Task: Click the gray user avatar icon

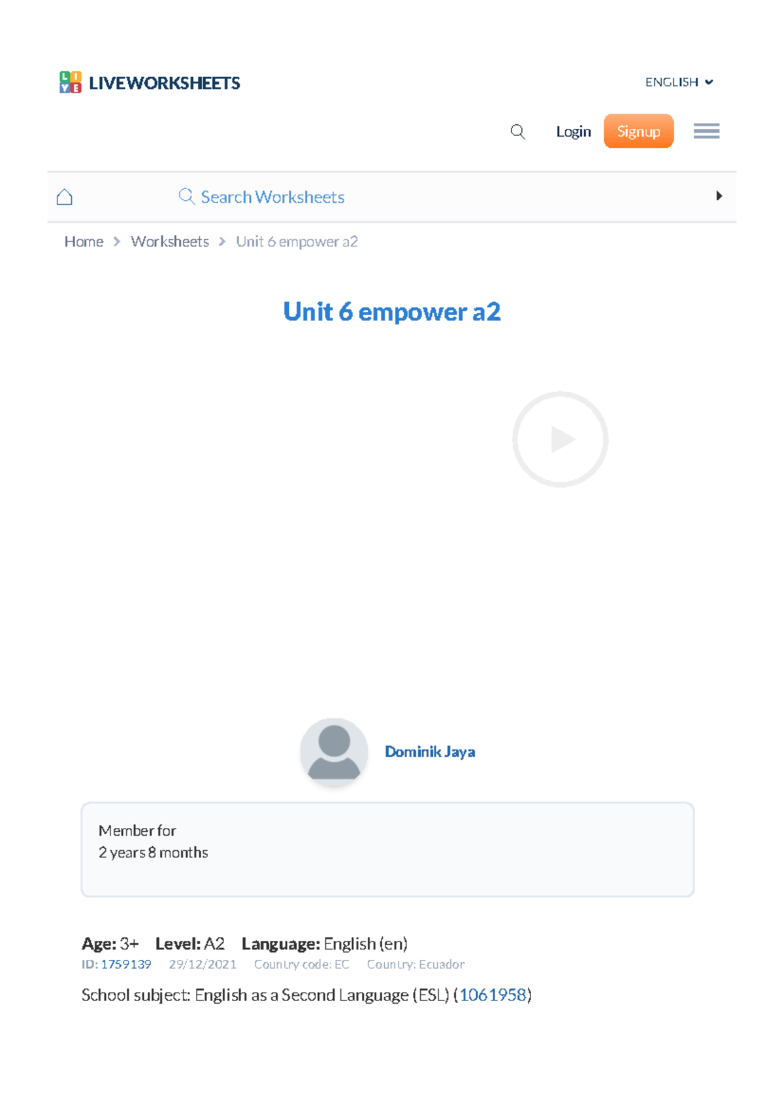Action: (x=334, y=752)
